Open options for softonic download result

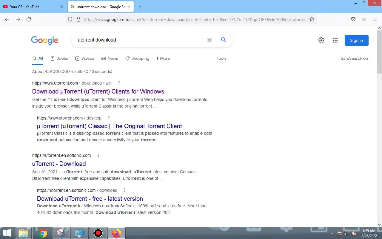pos(125,190)
